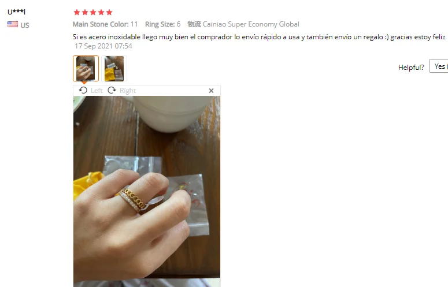448x287 pixels.
Task: Click the five-star rating icons
Action: coord(93,12)
